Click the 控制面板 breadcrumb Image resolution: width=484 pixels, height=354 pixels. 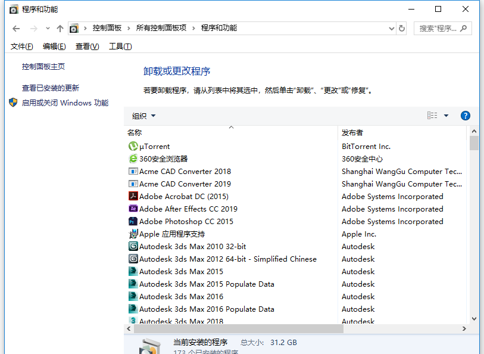(107, 28)
